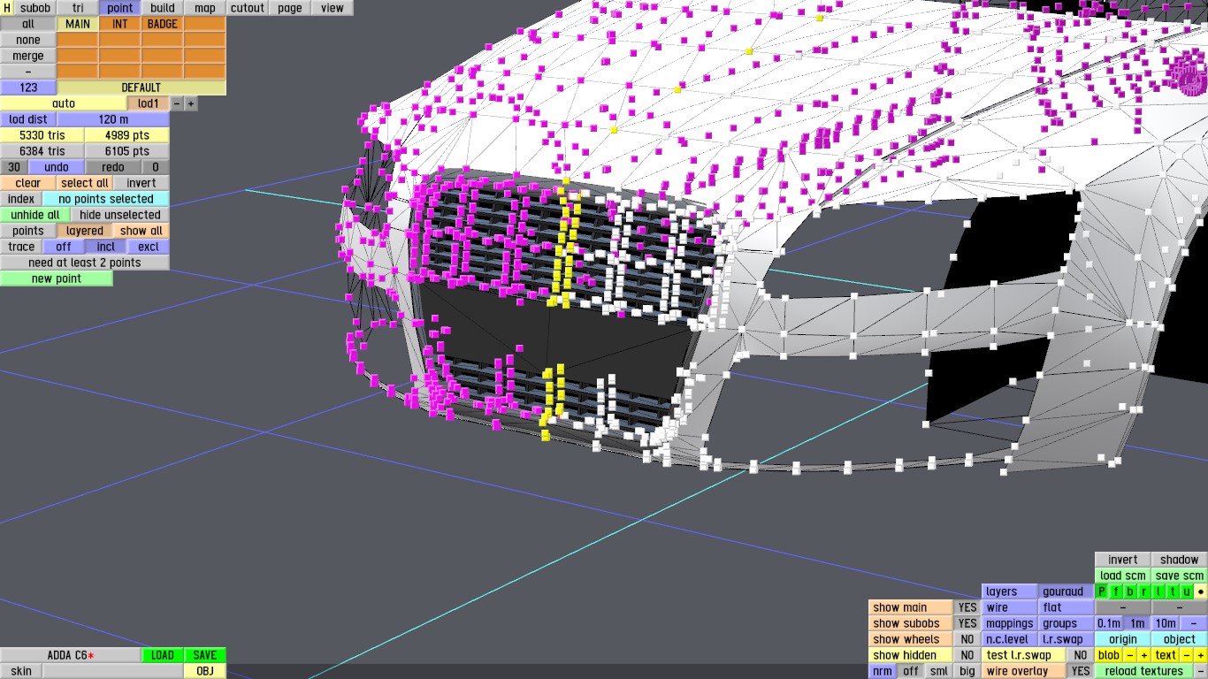
Task: Switch to the map tab
Action: pos(205,8)
